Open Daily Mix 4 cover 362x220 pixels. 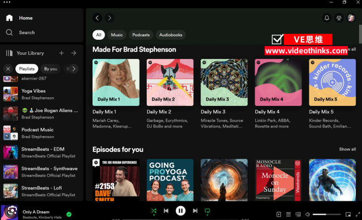pyautogui.click(x=278, y=82)
